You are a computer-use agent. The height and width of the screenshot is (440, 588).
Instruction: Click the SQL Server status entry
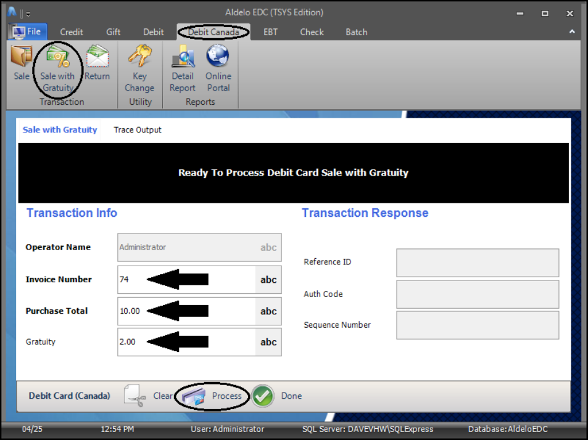click(x=368, y=429)
